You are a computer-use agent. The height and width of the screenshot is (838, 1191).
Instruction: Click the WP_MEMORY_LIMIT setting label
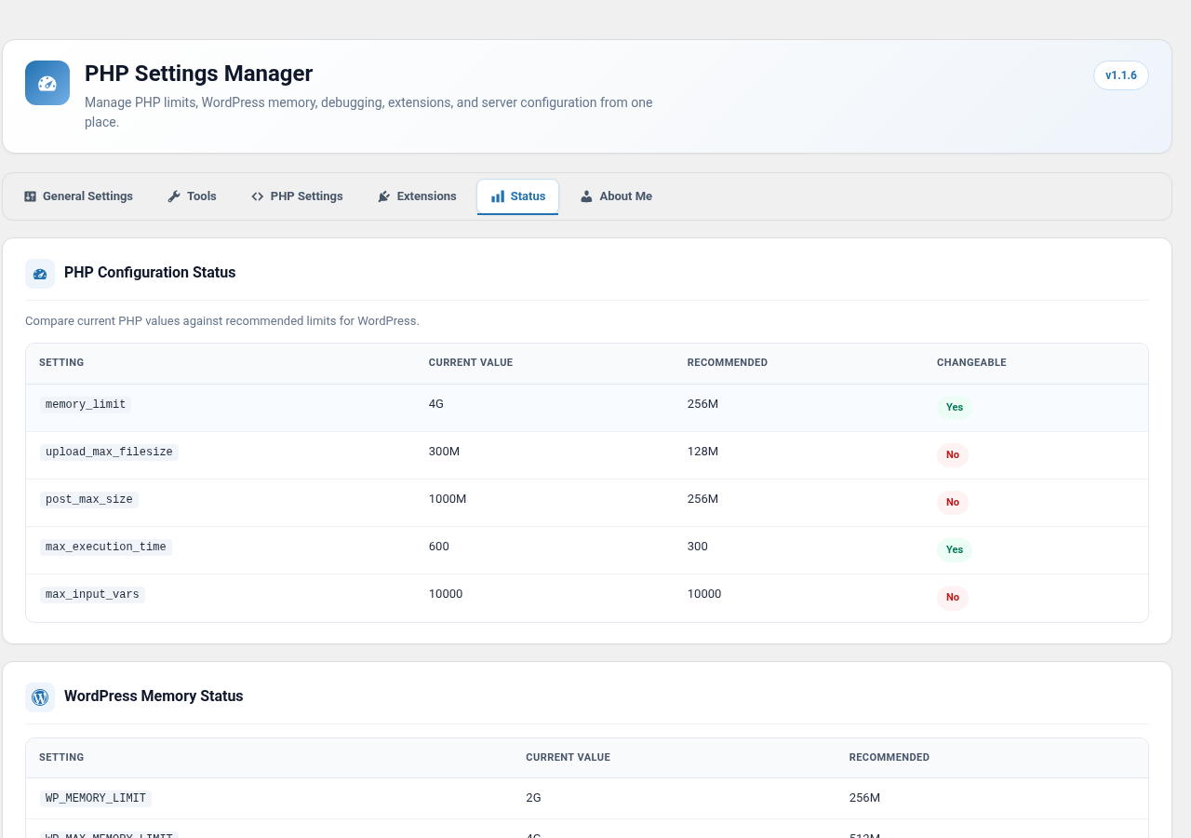(96, 799)
